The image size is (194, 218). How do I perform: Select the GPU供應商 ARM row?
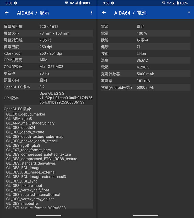pyautogui.click(x=48, y=60)
